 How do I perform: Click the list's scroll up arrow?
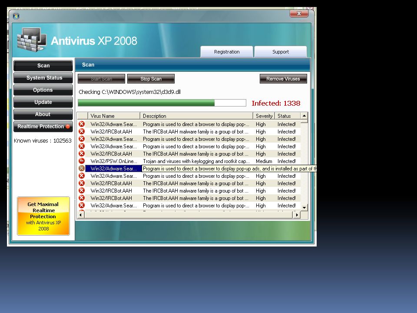pyautogui.click(x=304, y=116)
